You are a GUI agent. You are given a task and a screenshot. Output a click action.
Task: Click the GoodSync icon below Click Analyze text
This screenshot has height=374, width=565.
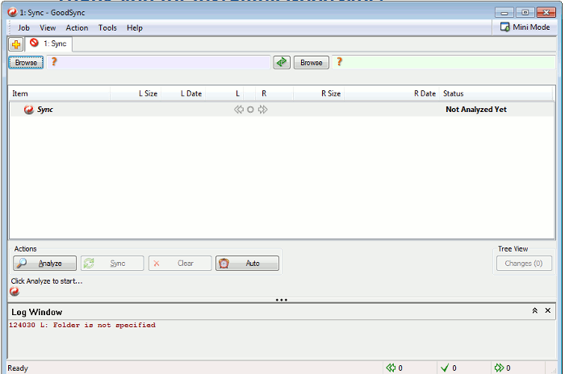pyautogui.click(x=15, y=291)
